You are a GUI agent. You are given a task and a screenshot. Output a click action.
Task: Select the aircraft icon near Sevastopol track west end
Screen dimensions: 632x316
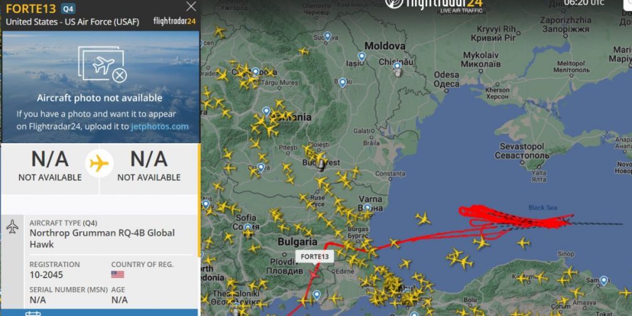pyautogui.click(x=423, y=219)
